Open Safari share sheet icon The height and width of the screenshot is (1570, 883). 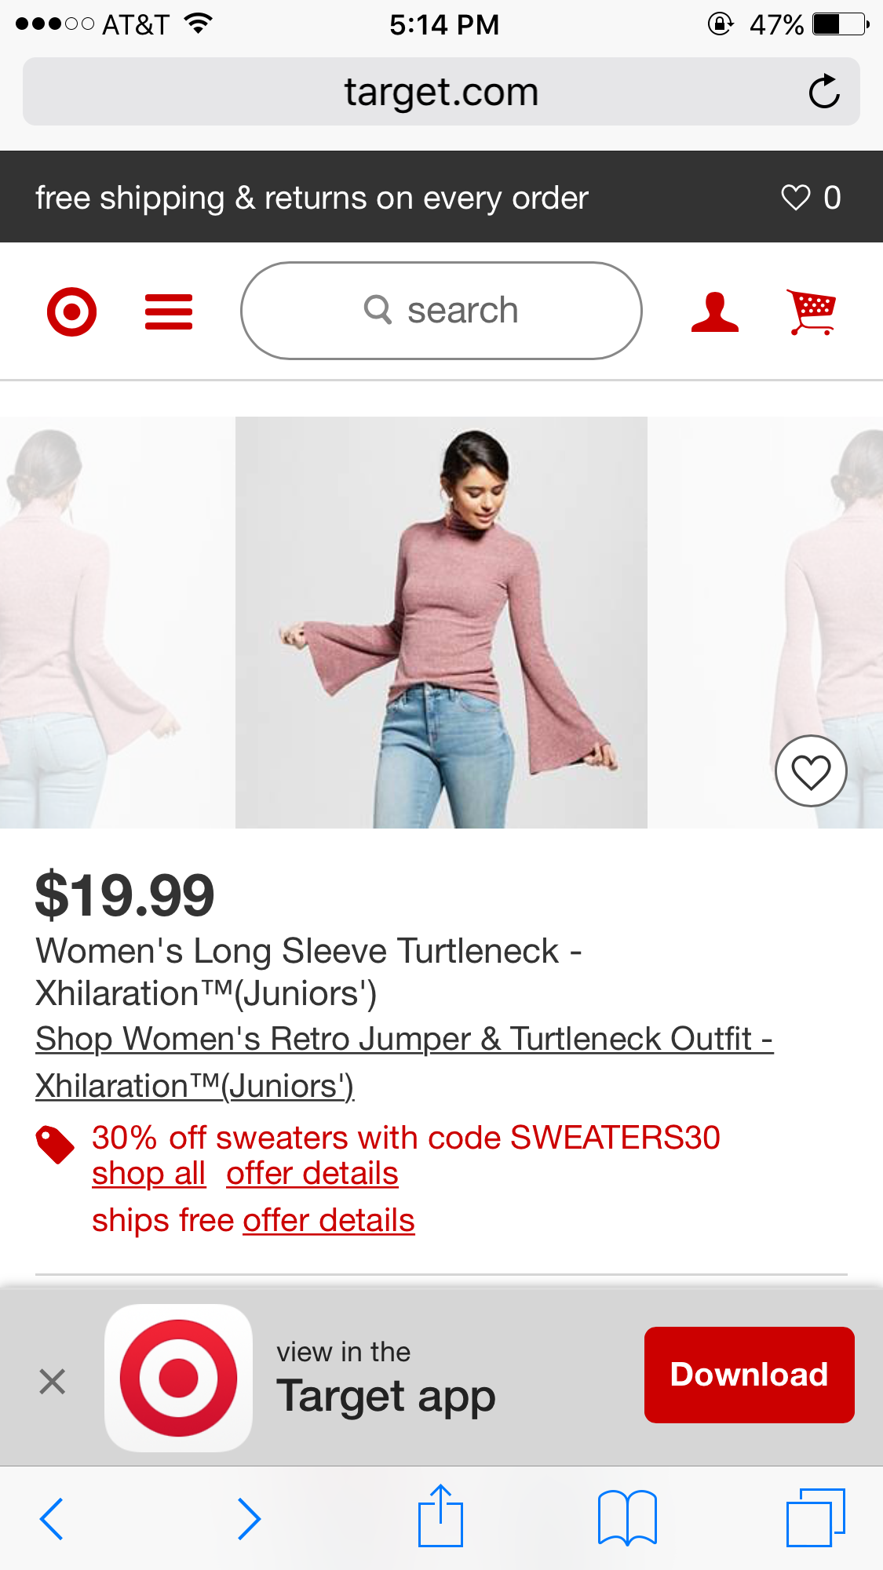440,1516
